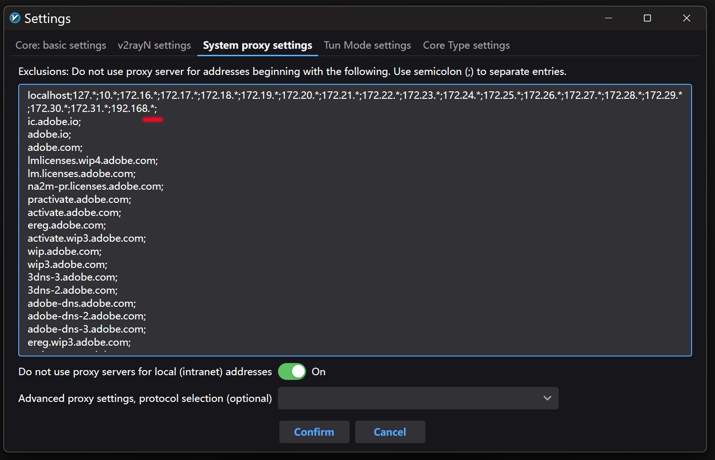Image resolution: width=715 pixels, height=460 pixels.
Task: Select the System proxy settings tab
Action: click(257, 45)
